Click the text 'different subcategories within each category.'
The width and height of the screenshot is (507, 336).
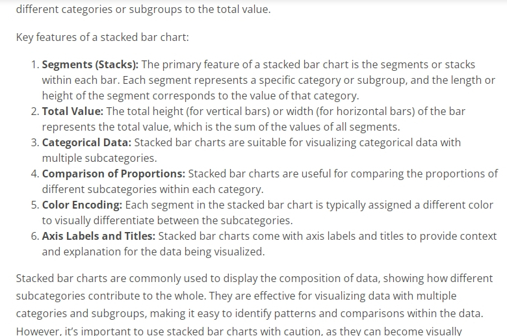[153, 189]
